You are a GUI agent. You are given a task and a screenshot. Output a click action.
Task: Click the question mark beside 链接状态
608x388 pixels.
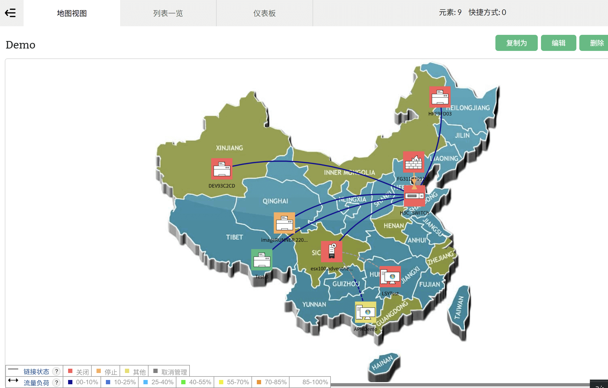[x=56, y=371]
